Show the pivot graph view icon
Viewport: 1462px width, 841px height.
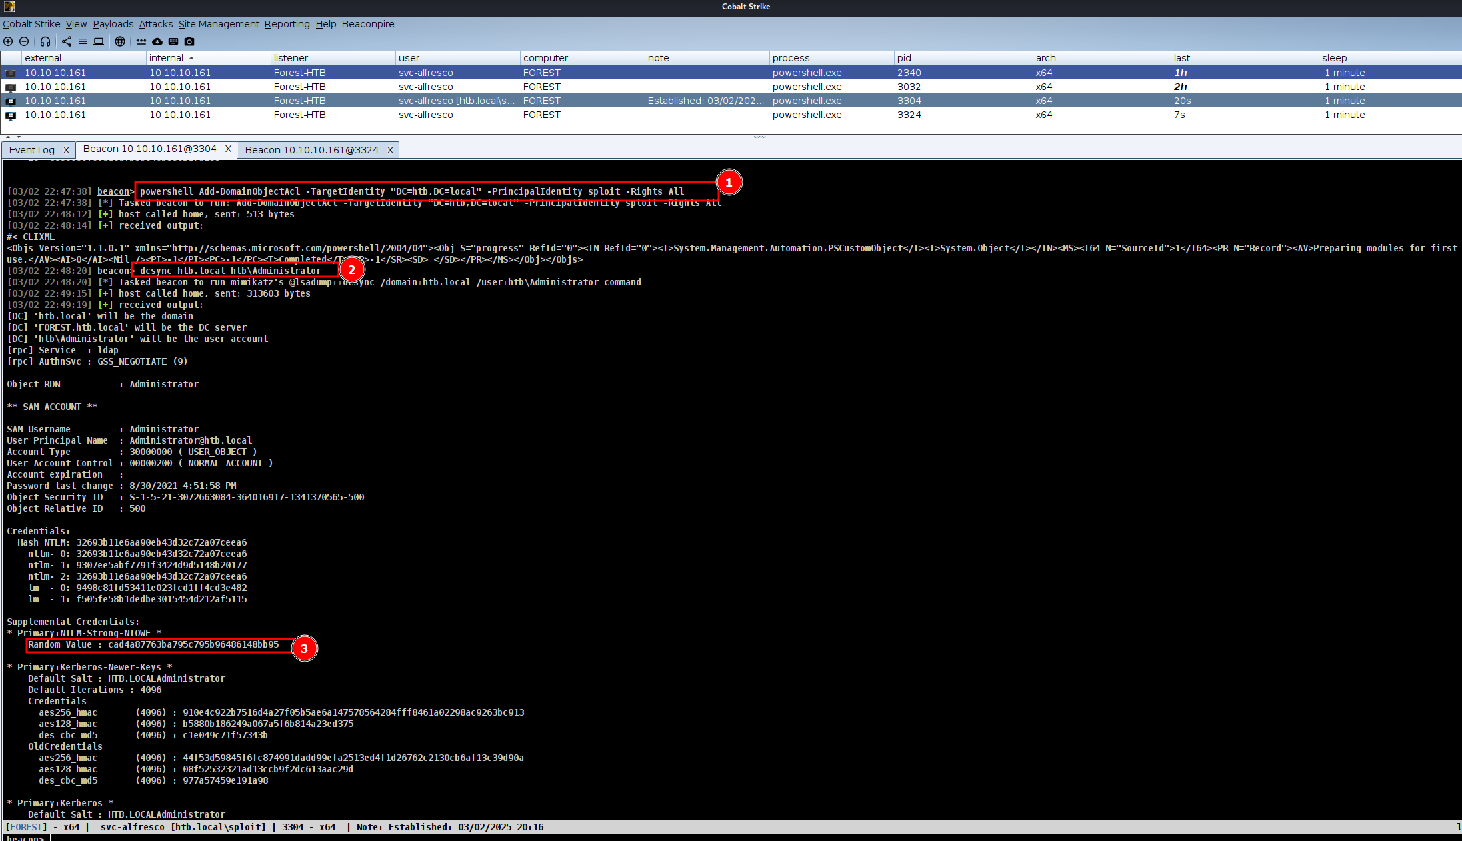click(x=67, y=41)
